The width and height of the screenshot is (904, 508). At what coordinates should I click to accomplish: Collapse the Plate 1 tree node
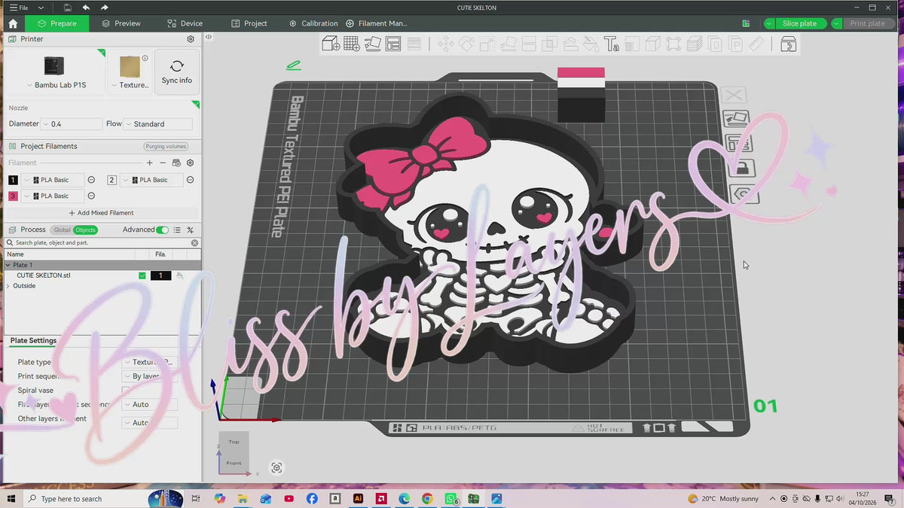coord(8,265)
